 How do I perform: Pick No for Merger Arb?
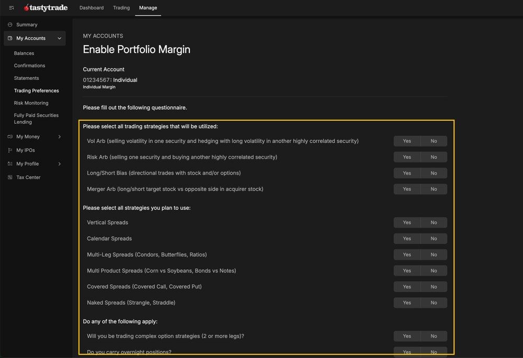[x=434, y=189]
